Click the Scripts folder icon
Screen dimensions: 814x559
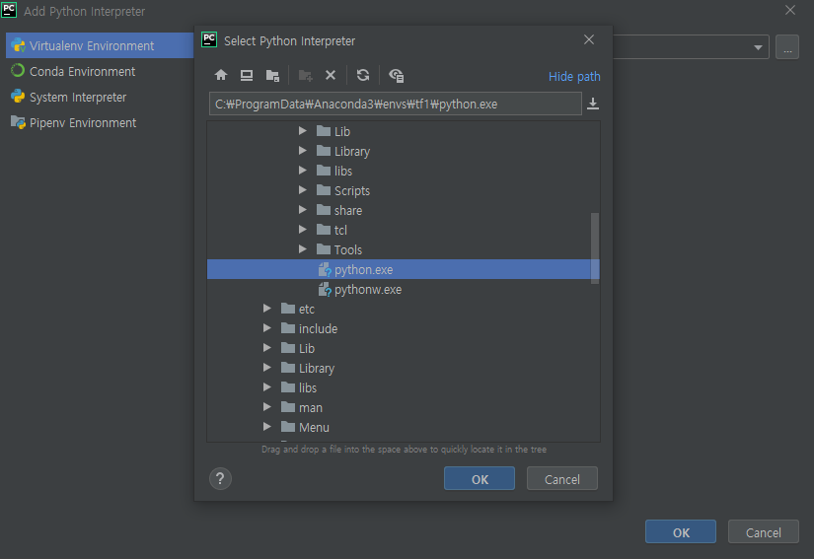click(x=324, y=190)
